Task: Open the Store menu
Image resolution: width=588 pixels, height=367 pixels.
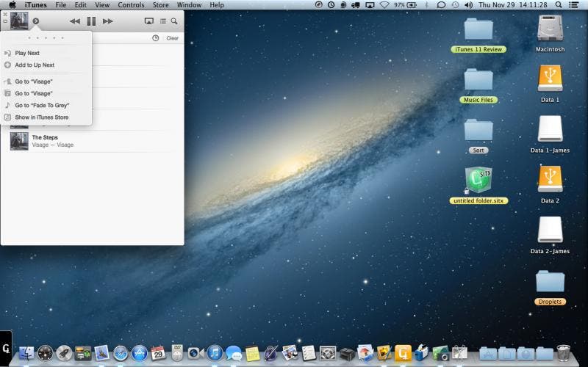Action: (x=160, y=5)
